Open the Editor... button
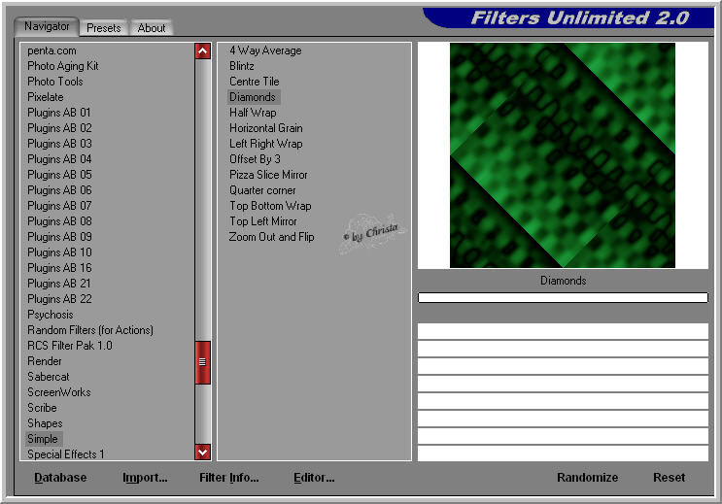Viewport: 722px width, 504px height. click(x=314, y=478)
